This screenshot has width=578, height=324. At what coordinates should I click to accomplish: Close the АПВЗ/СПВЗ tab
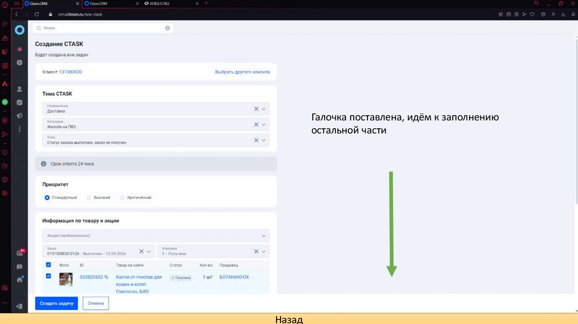pos(197,3)
